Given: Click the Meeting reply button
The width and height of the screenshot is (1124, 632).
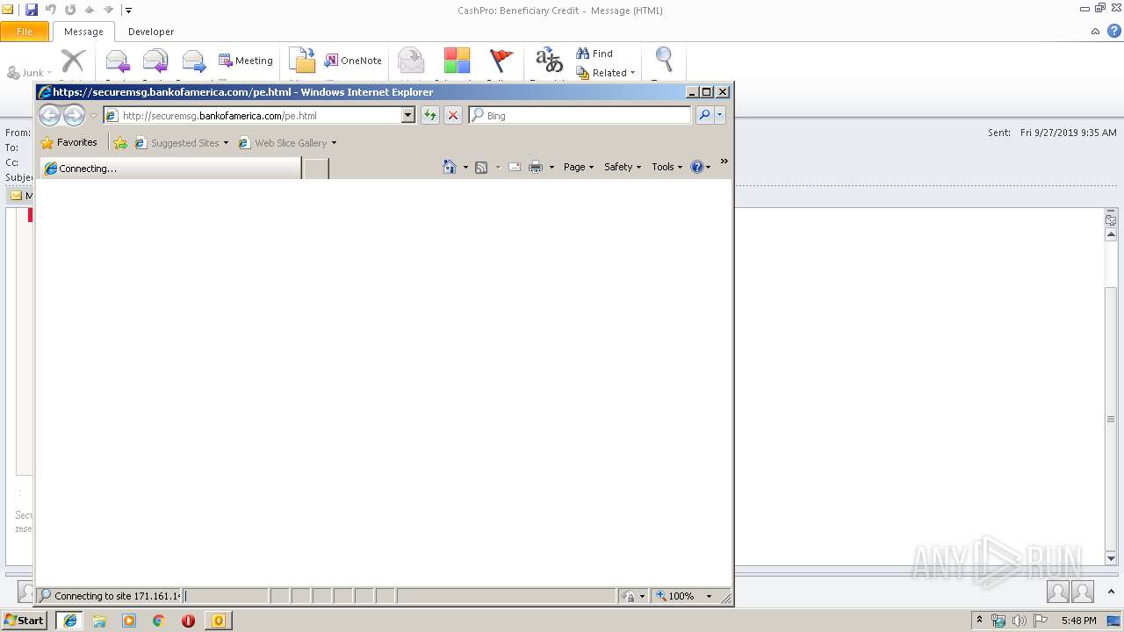Looking at the screenshot, I should 246,61.
